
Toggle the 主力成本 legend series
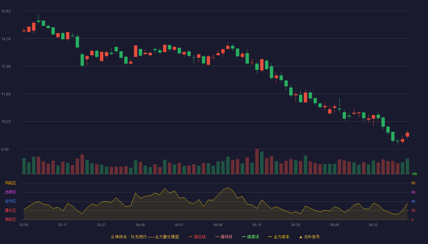click(279, 237)
